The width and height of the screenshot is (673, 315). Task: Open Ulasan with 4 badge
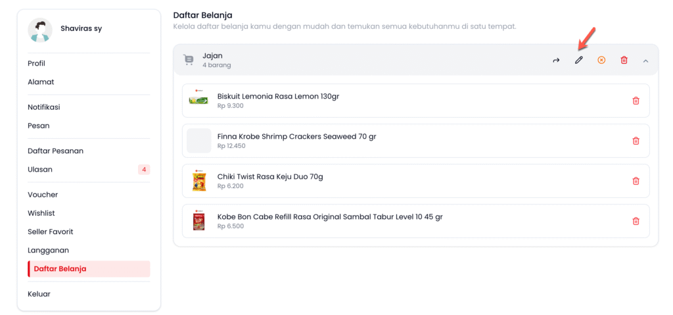[x=40, y=170]
